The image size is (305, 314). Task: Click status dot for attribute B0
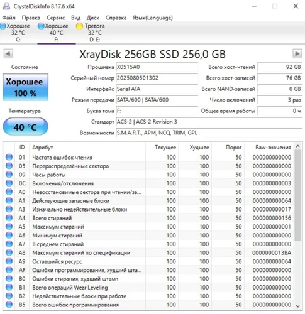point(9,279)
